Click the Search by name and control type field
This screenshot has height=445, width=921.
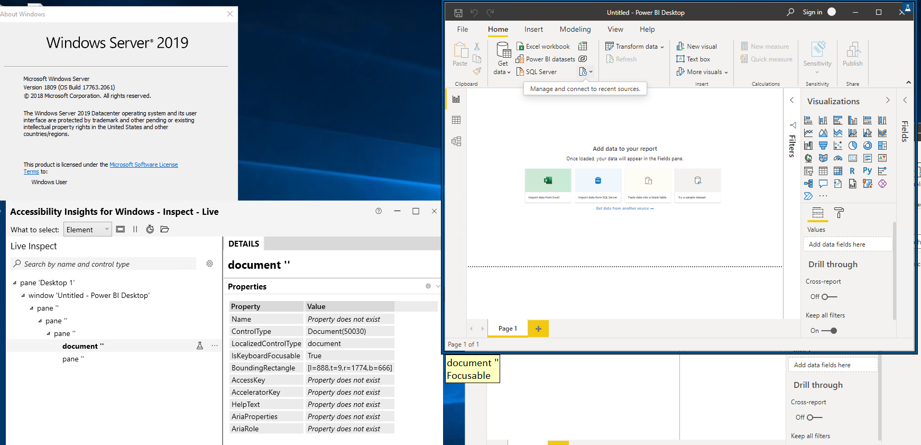104,264
